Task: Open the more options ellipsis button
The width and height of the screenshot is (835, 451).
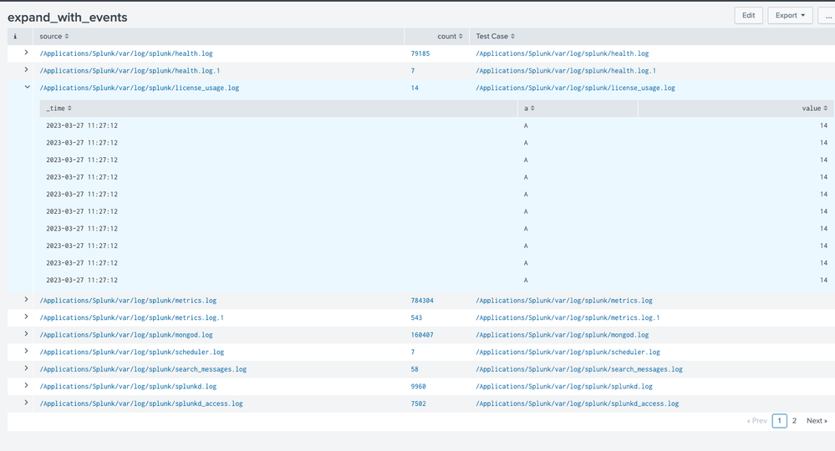Action: click(x=827, y=15)
